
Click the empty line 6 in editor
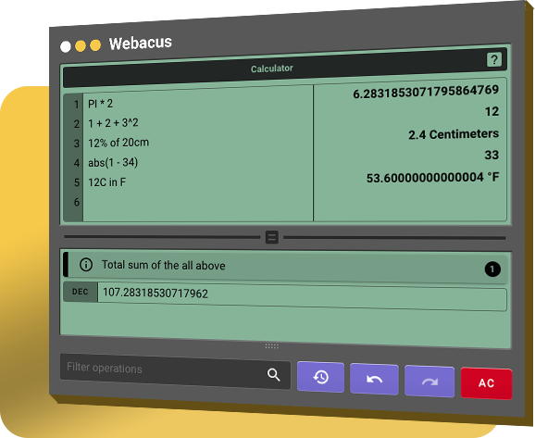coord(198,202)
